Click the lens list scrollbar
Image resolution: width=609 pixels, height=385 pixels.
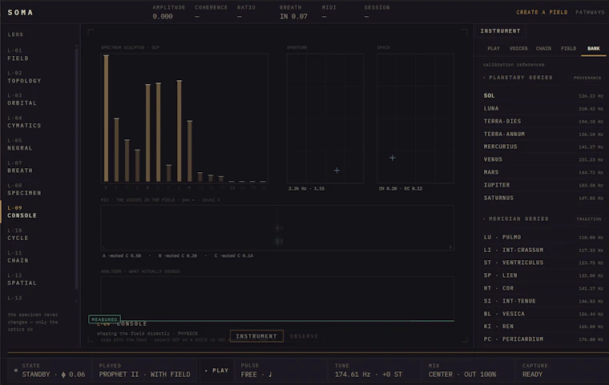(x=76, y=169)
